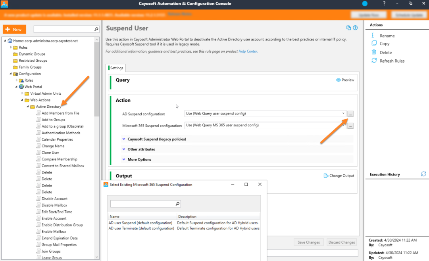Select AD user Suspend (default configuration) row
Screen dimensions: 429x261
(184, 223)
